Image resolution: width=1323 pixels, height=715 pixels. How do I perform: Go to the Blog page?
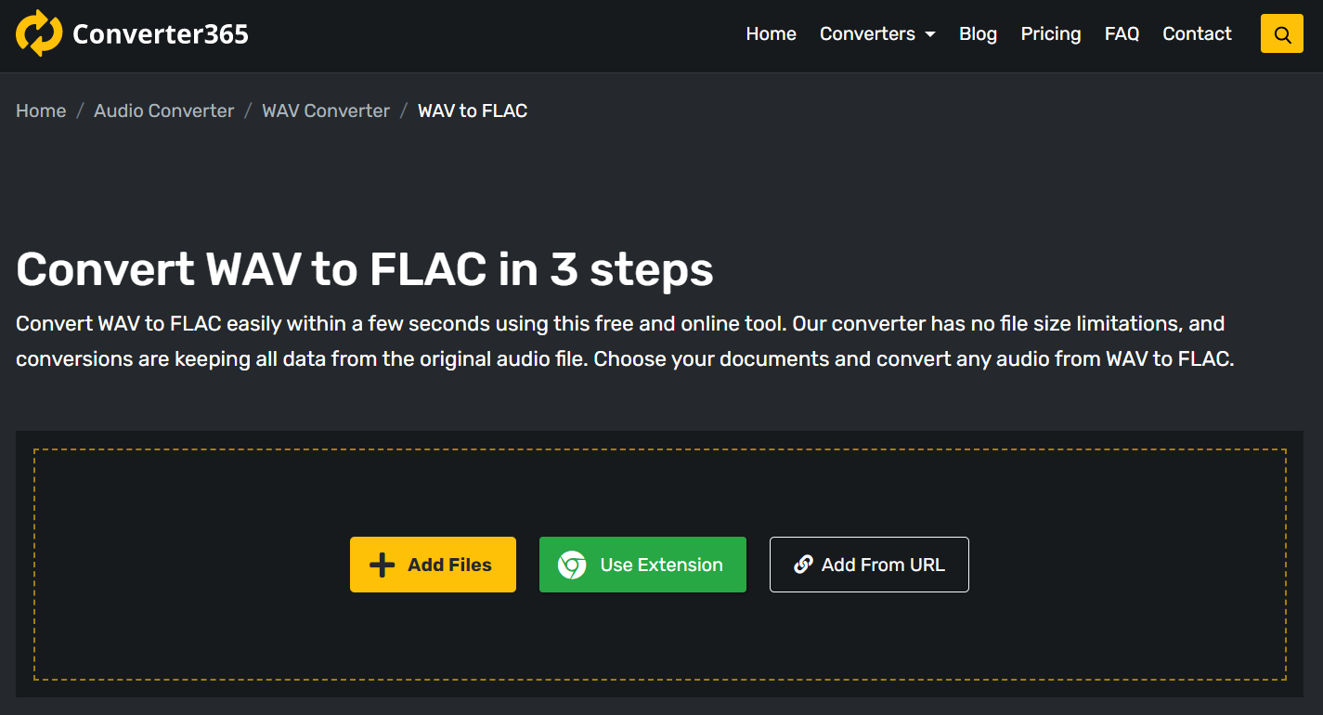(x=978, y=34)
